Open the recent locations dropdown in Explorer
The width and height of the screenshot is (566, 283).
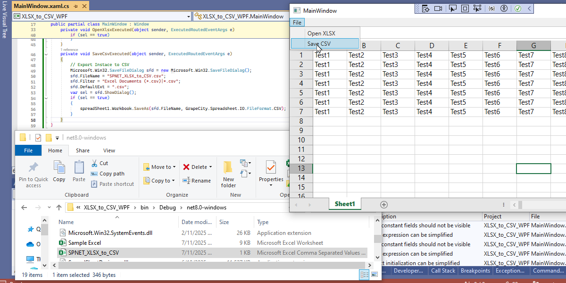(50, 208)
